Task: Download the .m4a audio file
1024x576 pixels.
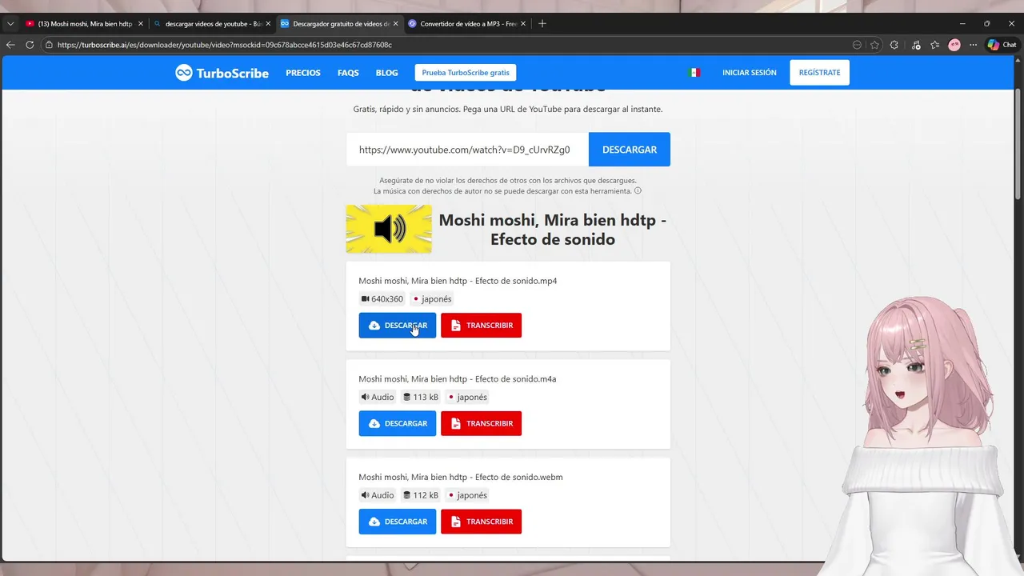Action: click(x=398, y=423)
